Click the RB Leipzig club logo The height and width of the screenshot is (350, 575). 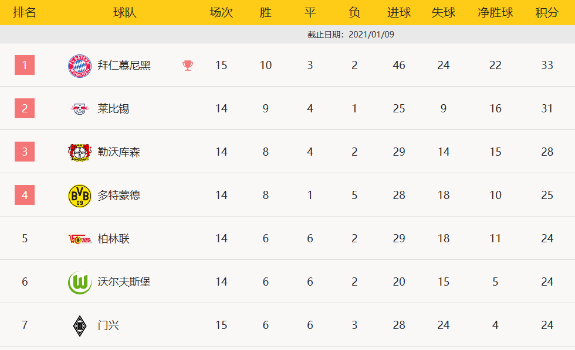point(79,108)
